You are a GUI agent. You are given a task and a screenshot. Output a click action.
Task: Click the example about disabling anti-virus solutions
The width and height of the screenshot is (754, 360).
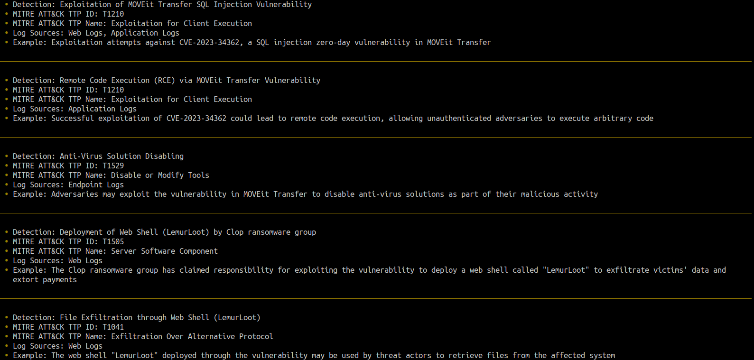point(305,194)
